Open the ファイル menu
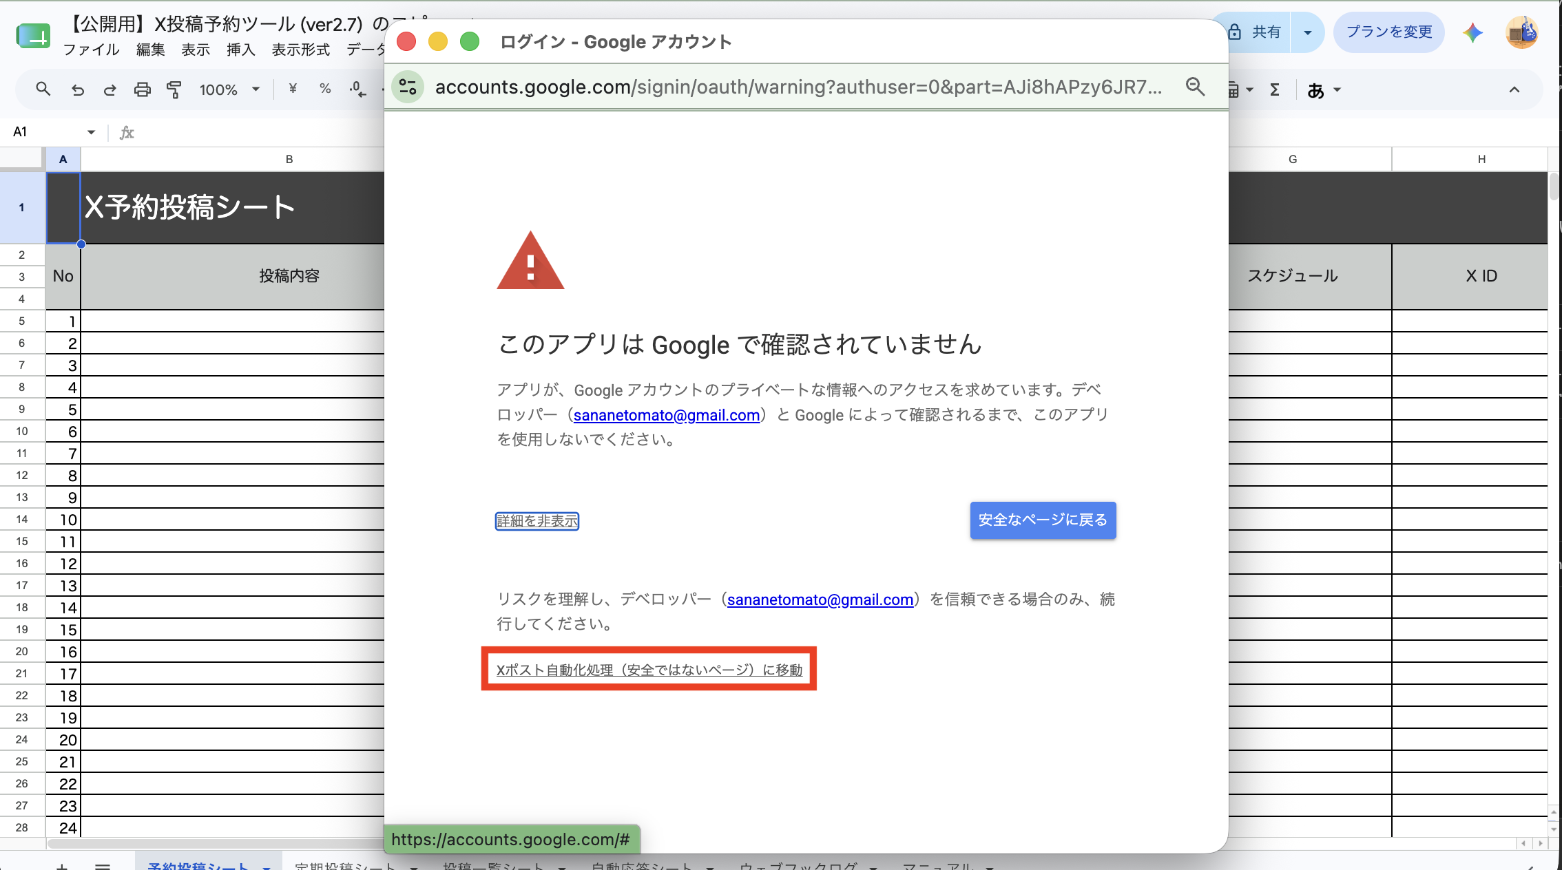Screen dimensions: 1562x870 coord(91,50)
